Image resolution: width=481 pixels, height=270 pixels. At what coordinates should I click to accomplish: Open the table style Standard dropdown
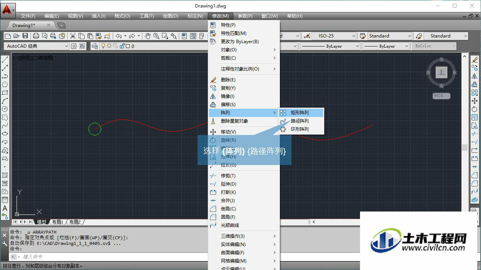pyautogui.click(x=390, y=36)
